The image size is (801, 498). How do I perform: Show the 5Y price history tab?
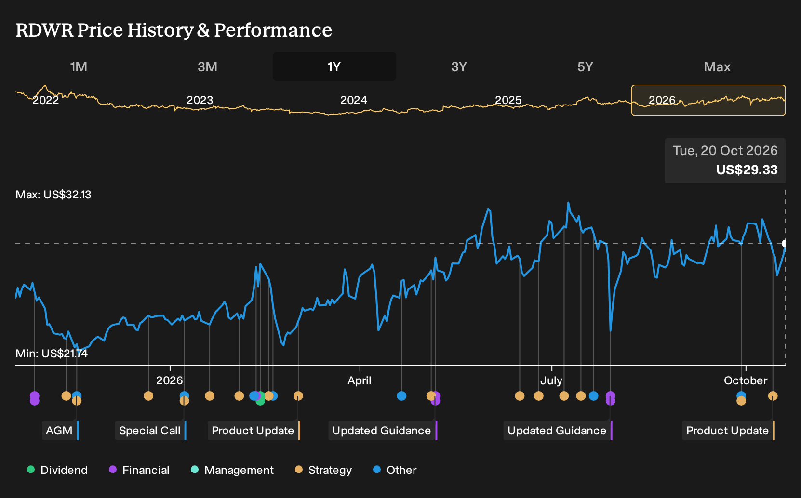pos(585,66)
